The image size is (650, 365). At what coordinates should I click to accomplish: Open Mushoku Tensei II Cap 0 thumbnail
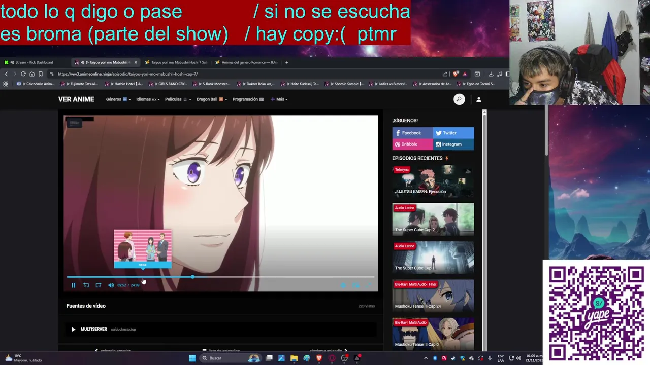coord(433,334)
